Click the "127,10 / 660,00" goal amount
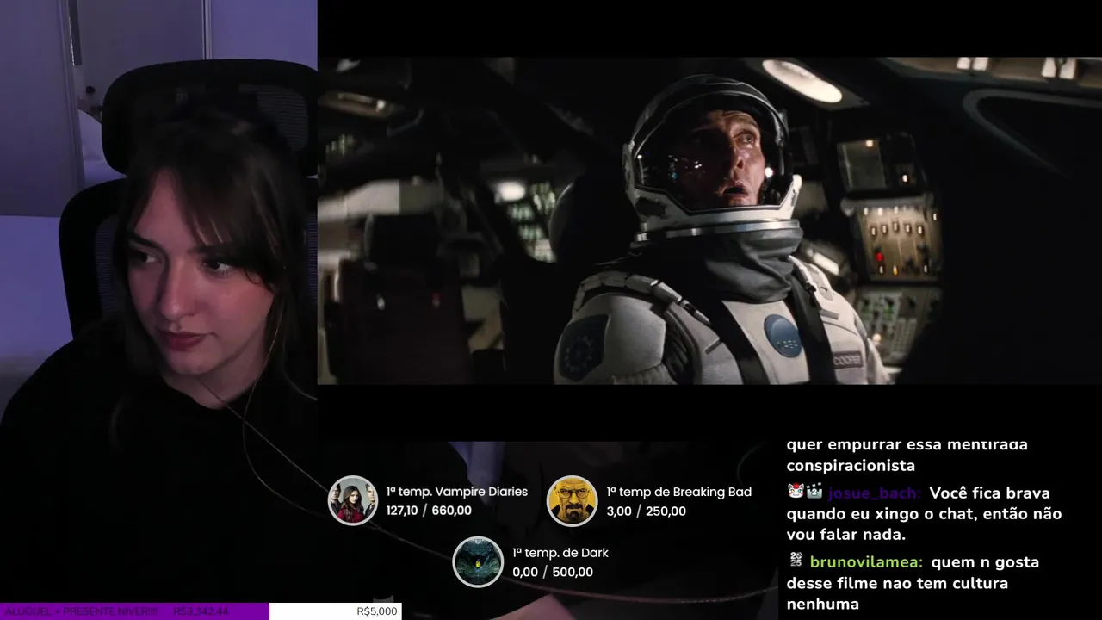The image size is (1102, 620). coord(429,511)
